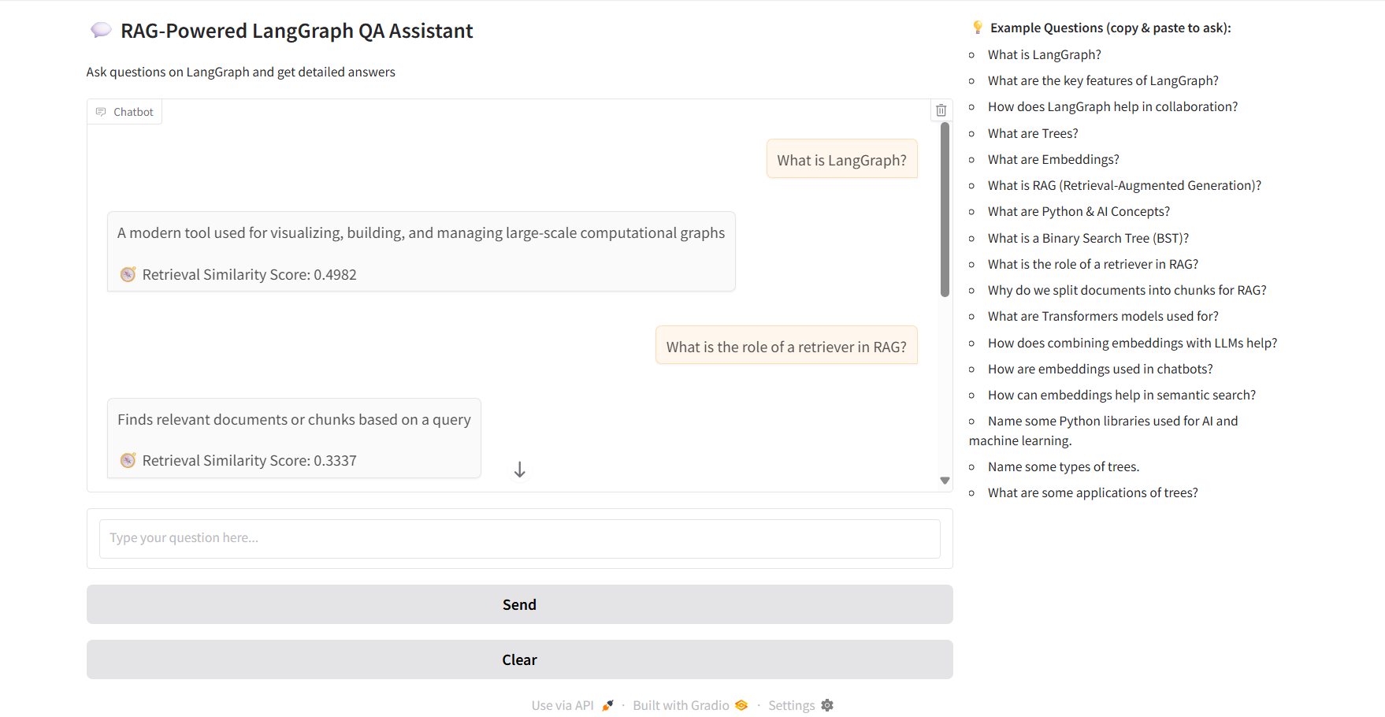The width and height of the screenshot is (1385, 717).
Task: Clear the conversation with Clear button
Action: click(520, 659)
